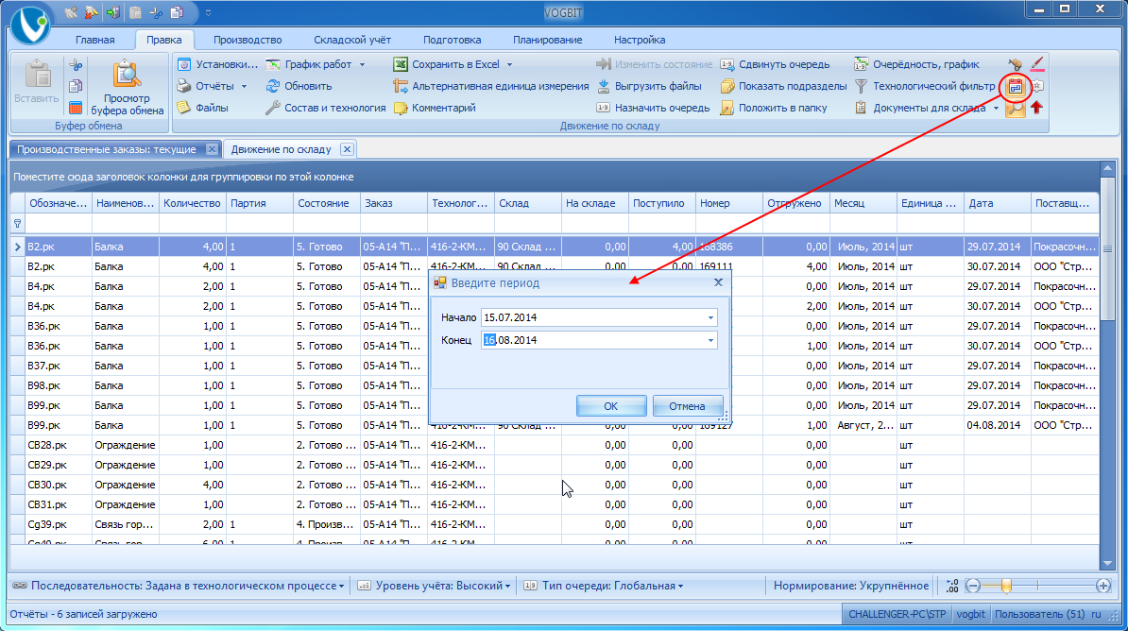1128x631 pixels.
Task: Open Технологический фильтр funnel in ribbon
Action: 861,86
